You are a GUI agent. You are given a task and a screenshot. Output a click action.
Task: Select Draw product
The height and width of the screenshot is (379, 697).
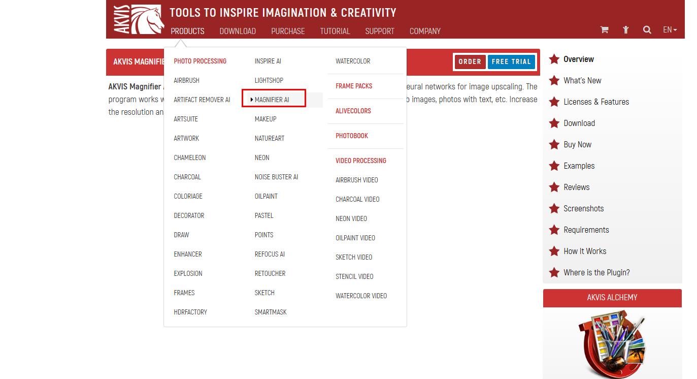pyautogui.click(x=181, y=235)
